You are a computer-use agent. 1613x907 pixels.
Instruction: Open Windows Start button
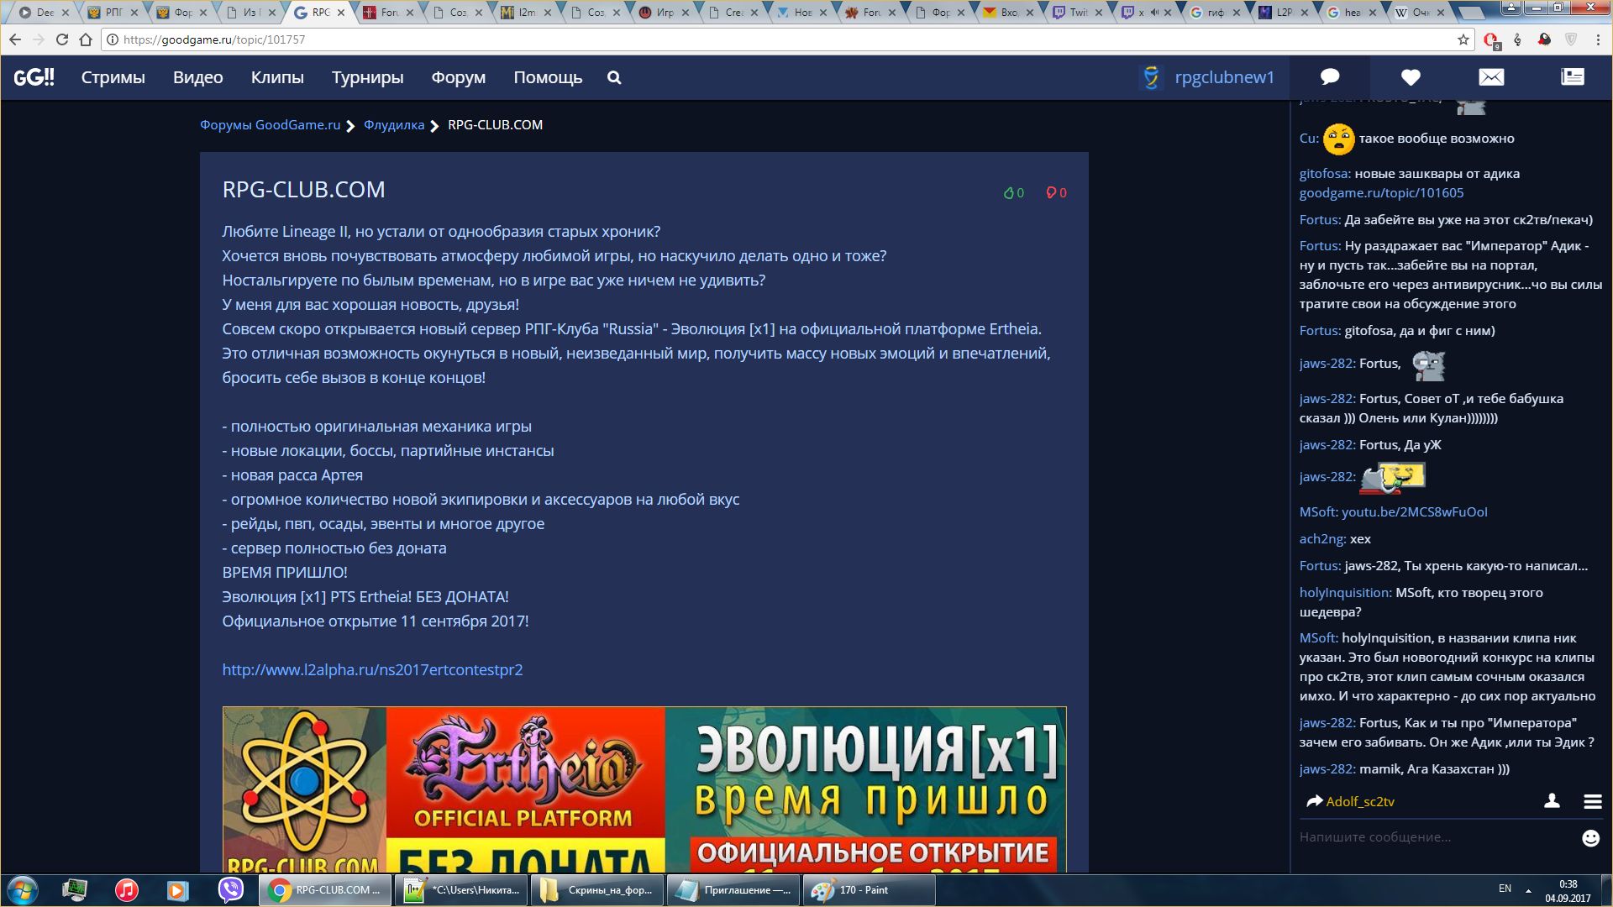point(23,890)
